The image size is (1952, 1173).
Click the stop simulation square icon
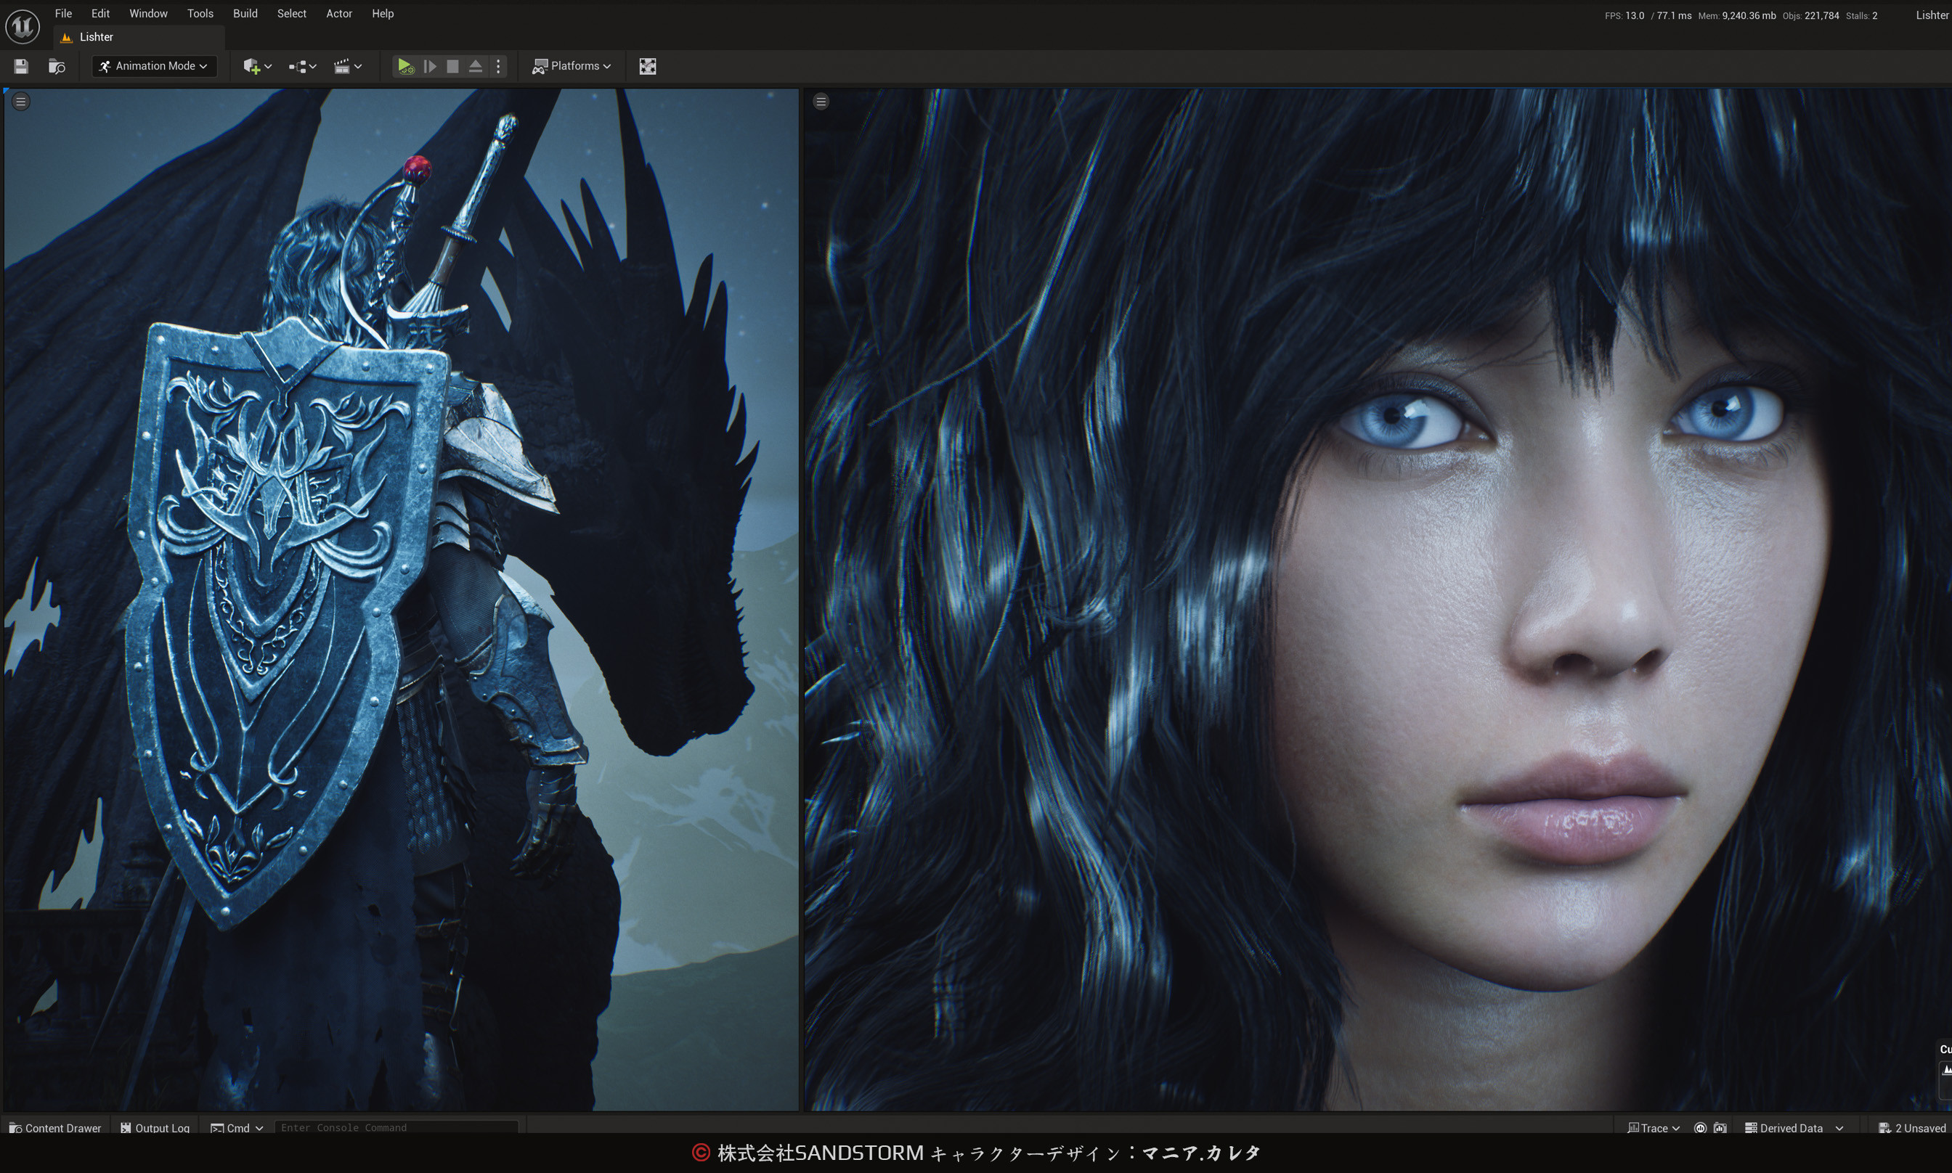[452, 66]
